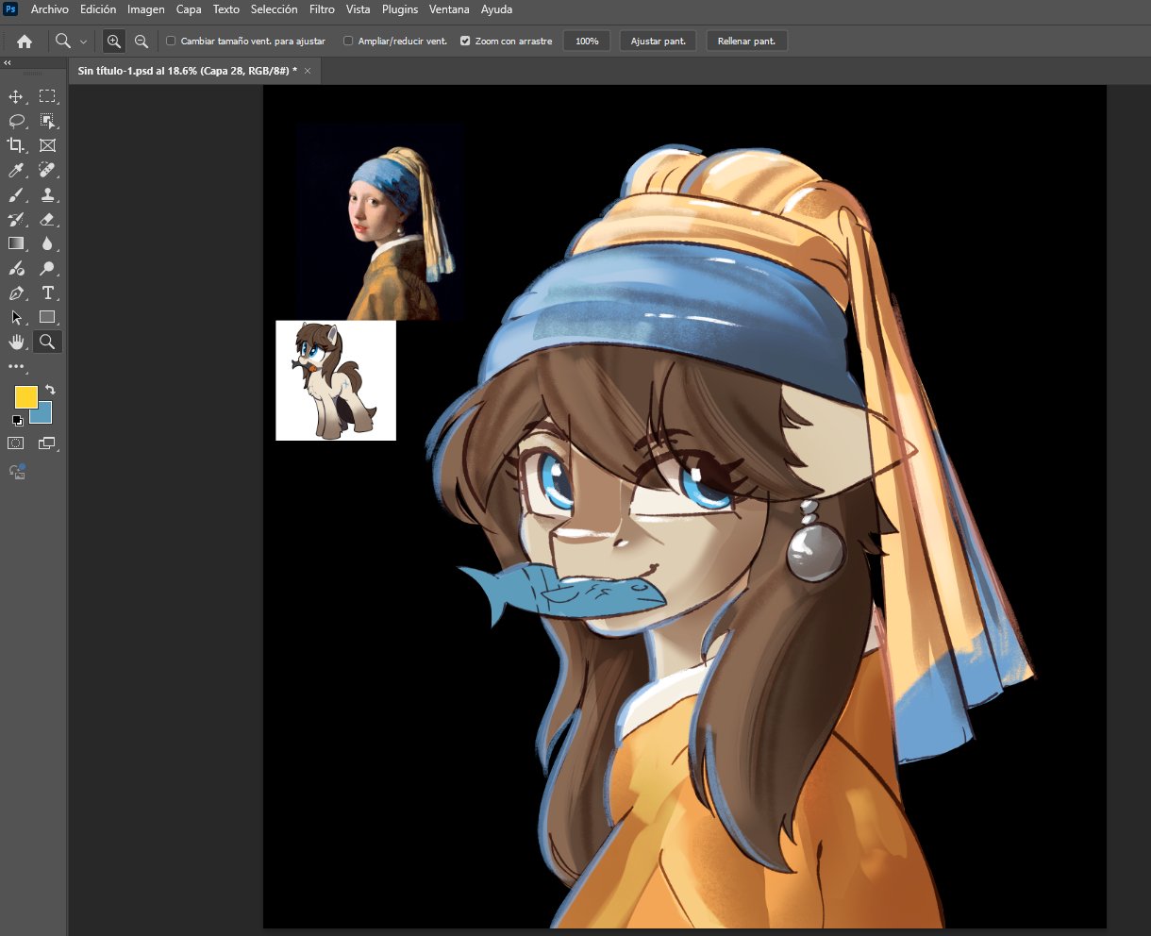Viewport: 1151px width, 936px height.
Task: Select the Rectangle shape tool
Action: (47, 317)
